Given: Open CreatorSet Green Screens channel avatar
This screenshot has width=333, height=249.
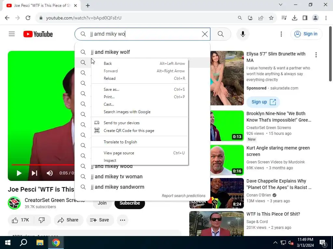Looking at the screenshot, I should (14, 203).
